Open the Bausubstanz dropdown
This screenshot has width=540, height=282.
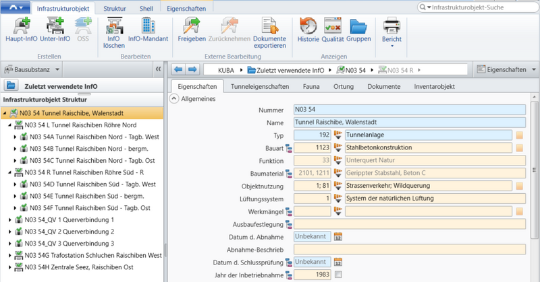click(x=57, y=70)
